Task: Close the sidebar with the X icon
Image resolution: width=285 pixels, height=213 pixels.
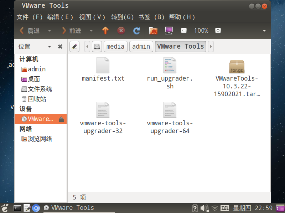Action: 60,47
